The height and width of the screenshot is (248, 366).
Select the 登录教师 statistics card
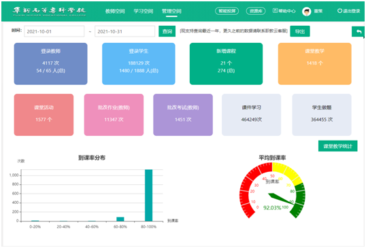tap(50, 64)
